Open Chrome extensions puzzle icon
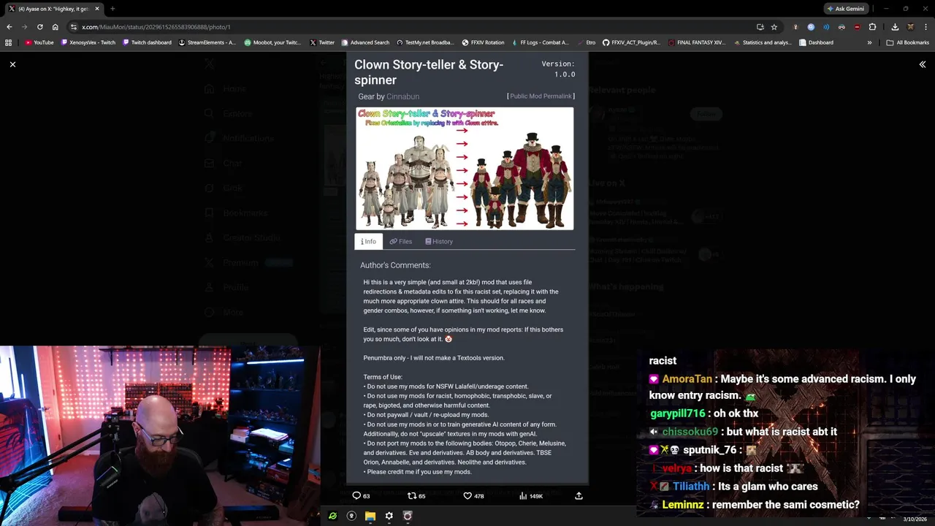 [872, 27]
